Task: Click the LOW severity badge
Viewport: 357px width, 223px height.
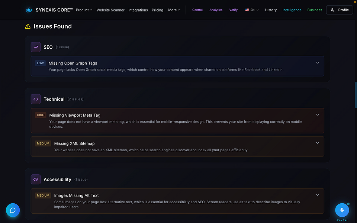Action: [x=40, y=63]
